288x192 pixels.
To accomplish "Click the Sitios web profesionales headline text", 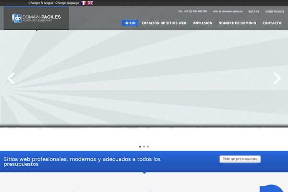I will pos(82,161).
